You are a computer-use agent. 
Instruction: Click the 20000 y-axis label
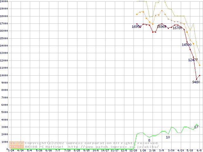pos(4,1)
